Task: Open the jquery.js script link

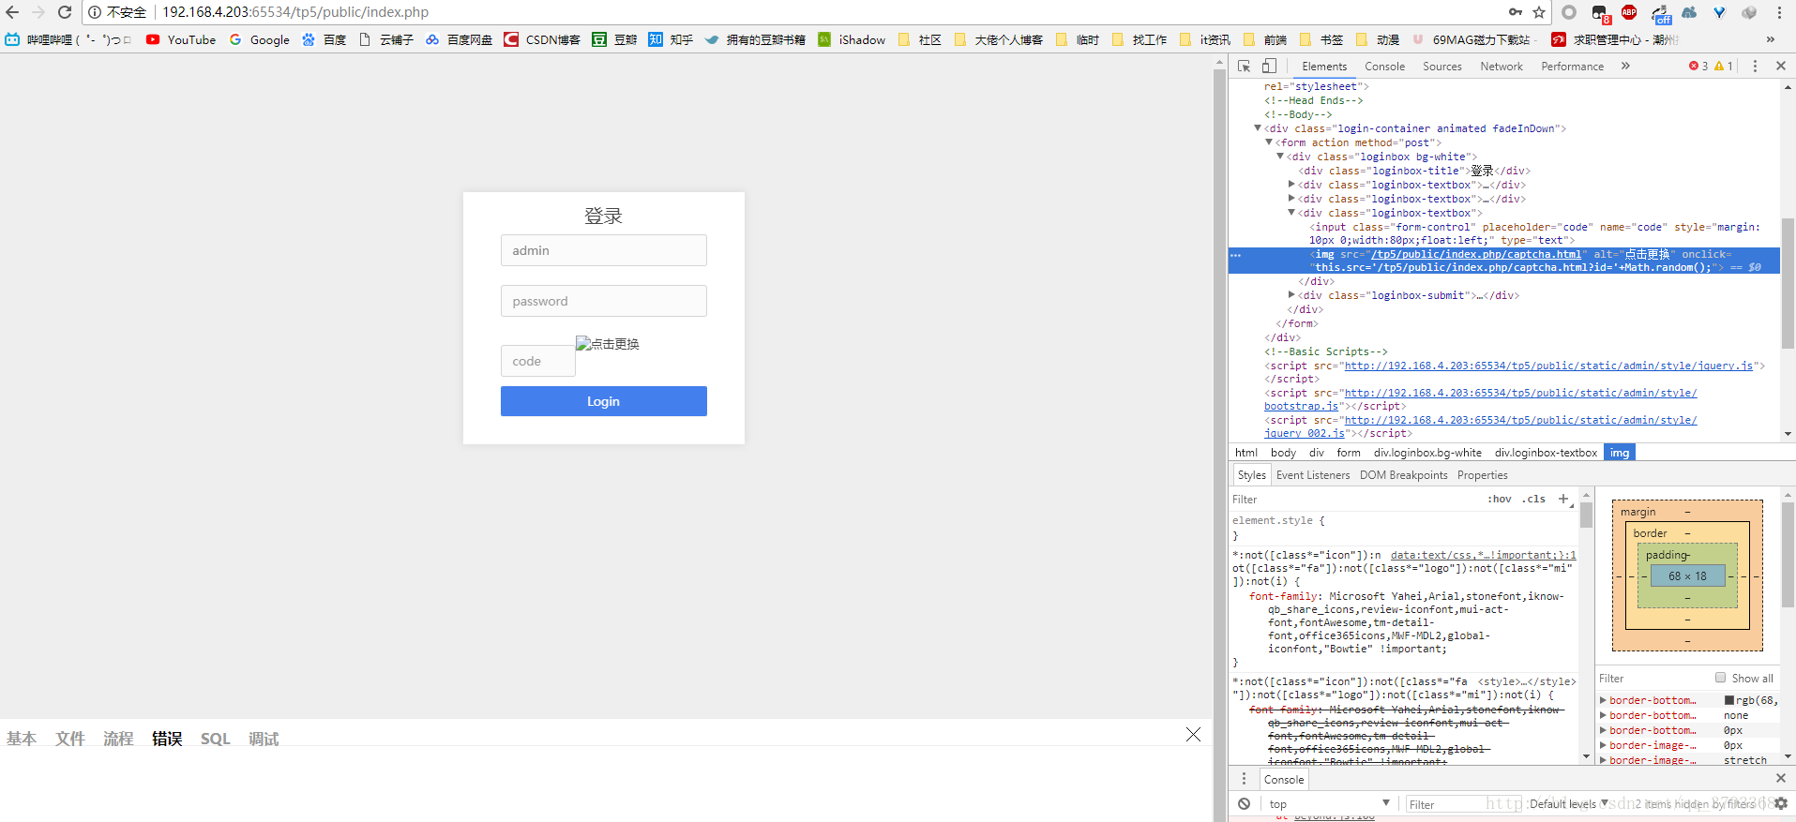Action: [1548, 366]
